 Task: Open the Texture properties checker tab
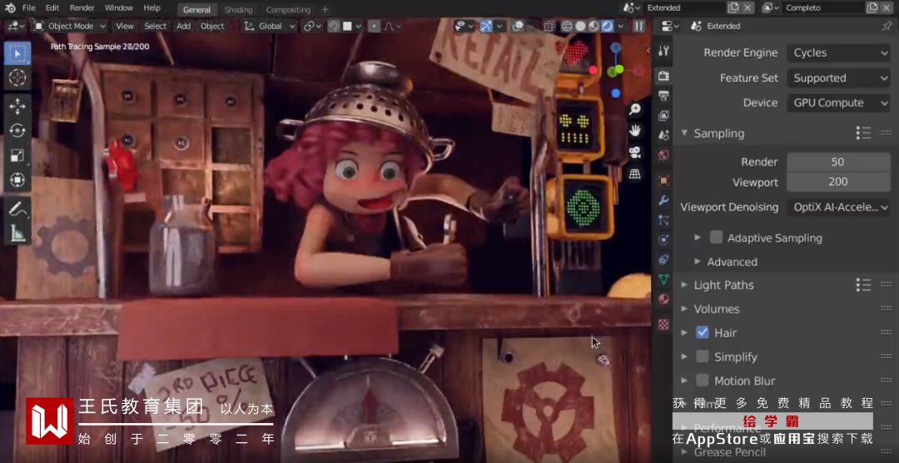coord(664,325)
